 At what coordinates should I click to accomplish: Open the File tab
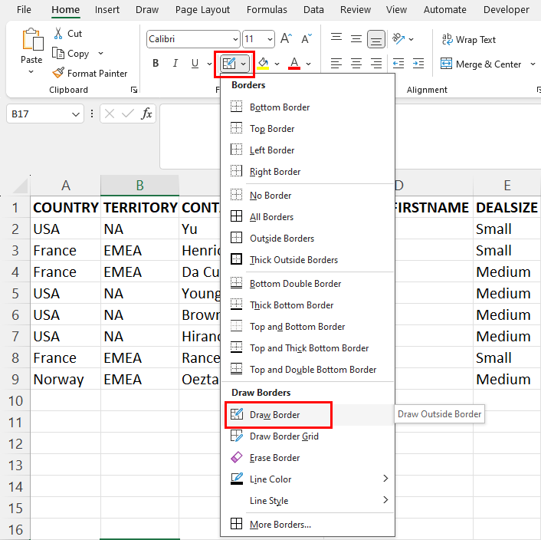click(24, 10)
